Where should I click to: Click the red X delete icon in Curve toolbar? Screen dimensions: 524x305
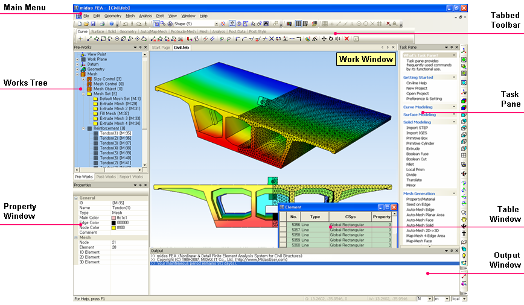(347, 39)
